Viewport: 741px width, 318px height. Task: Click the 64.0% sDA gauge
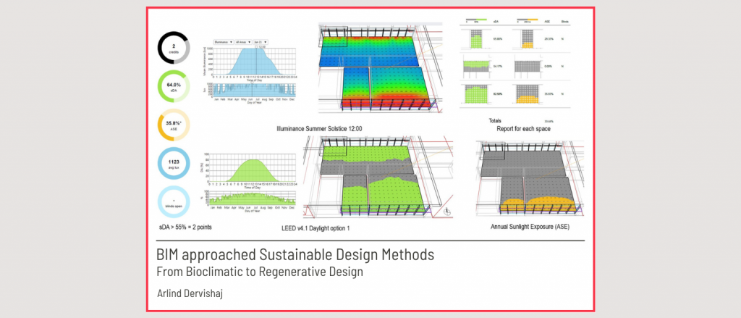click(x=174, y=88)
